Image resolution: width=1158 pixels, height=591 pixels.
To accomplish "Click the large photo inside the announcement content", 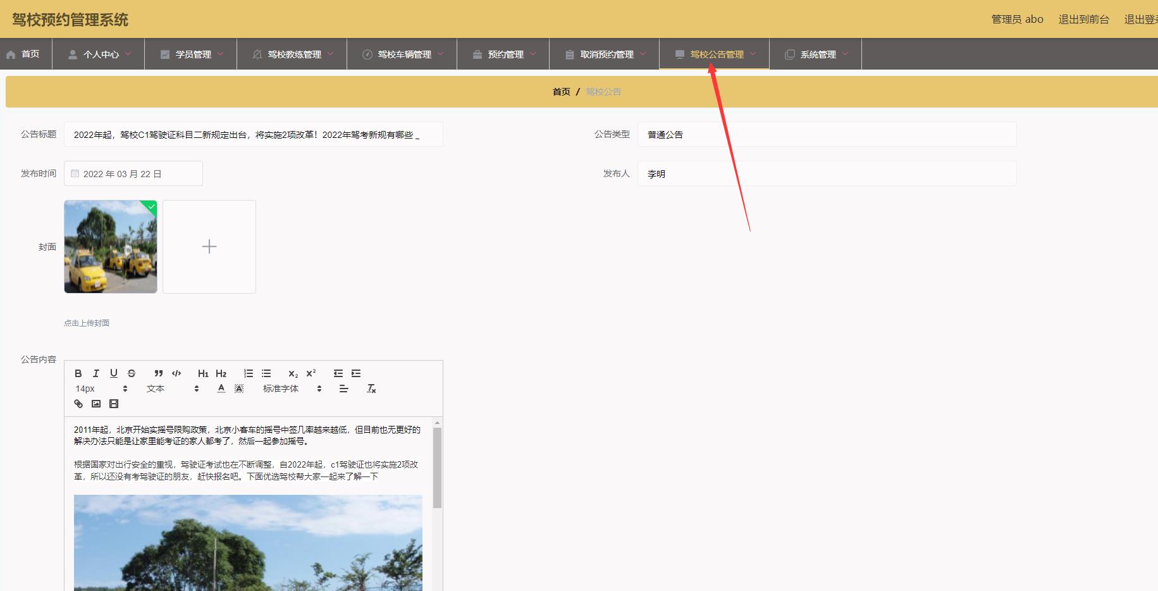I will click(x=248, y=543).
